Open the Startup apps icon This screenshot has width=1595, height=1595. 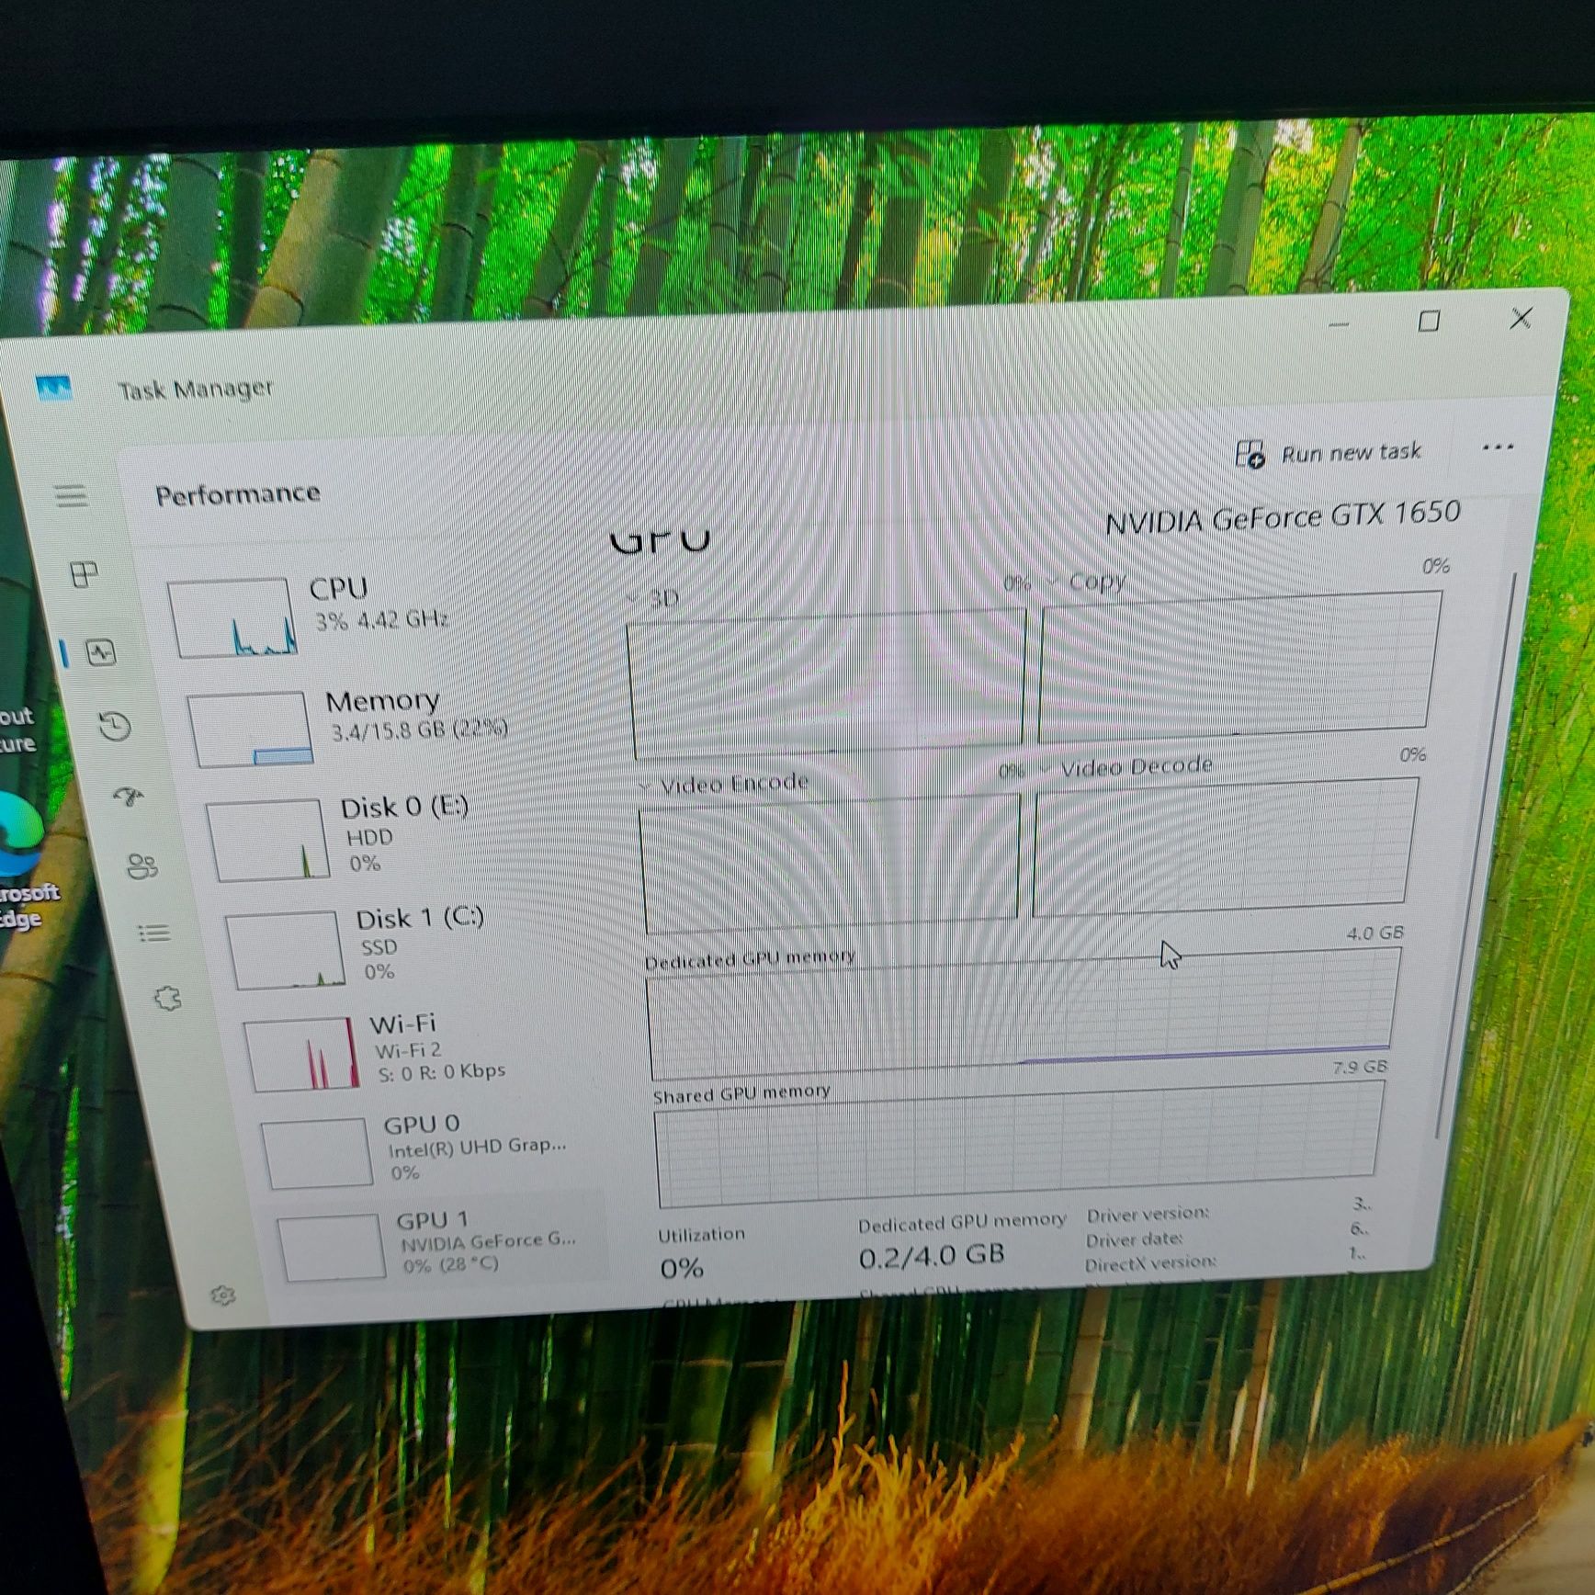129,797
